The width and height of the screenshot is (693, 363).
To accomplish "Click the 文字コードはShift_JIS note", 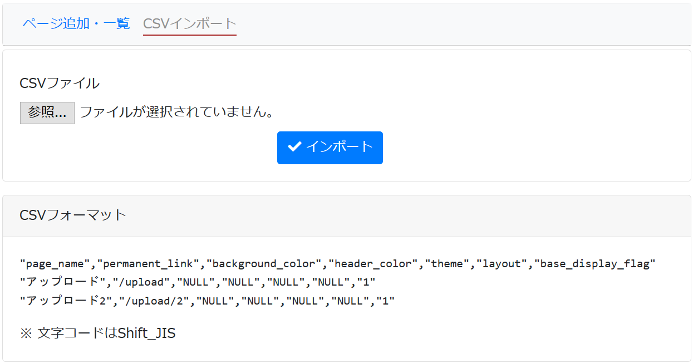I will 98,333.
